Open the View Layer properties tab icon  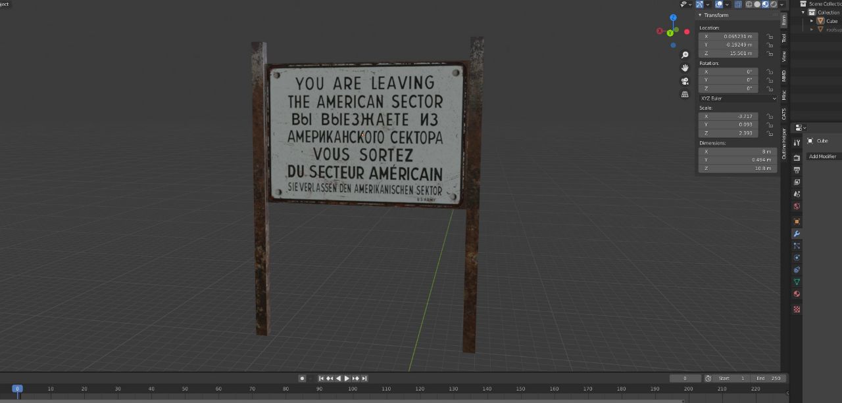click(797, 182)
